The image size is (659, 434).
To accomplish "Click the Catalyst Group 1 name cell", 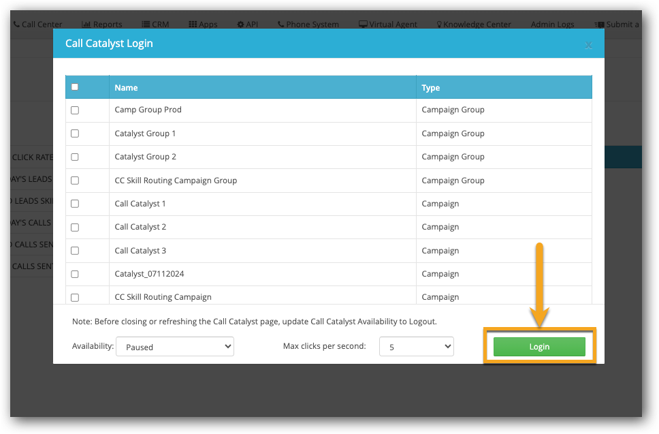I will point(263,134).
